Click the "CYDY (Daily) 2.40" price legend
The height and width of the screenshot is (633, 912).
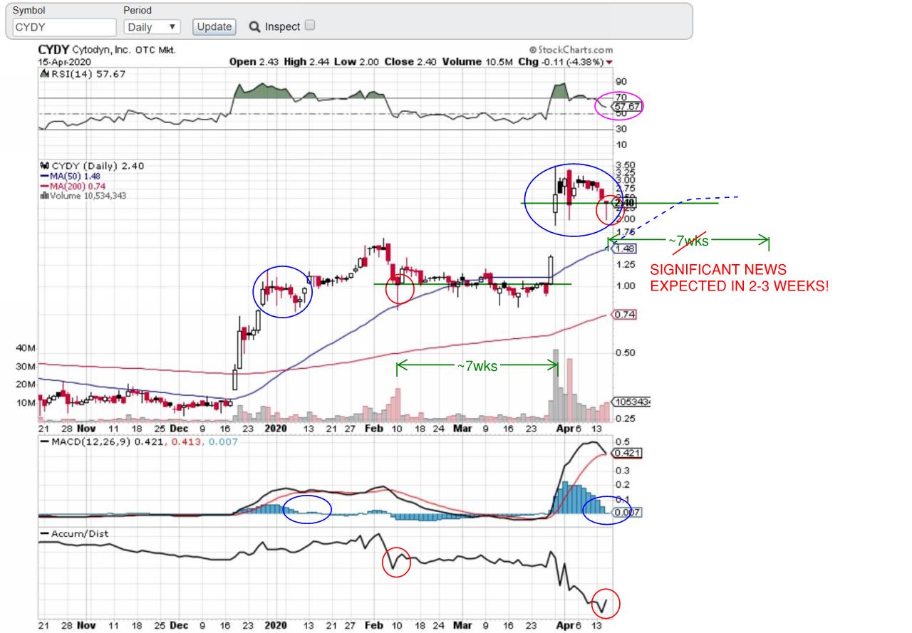click(x=92, y=166)
